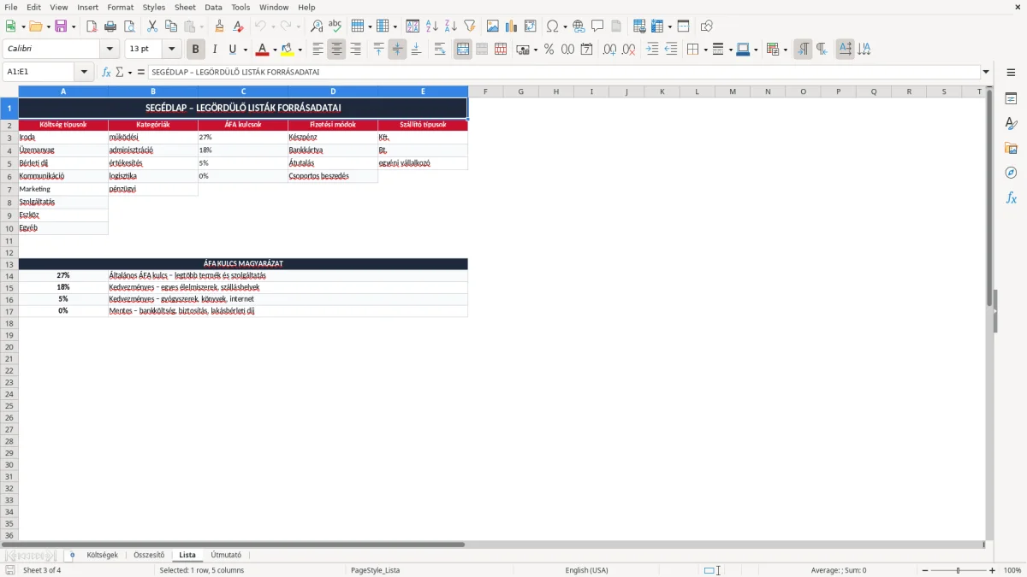Apply the yellow background color swatch
This screenshot has width=1027, height=577.
coord(288,50)
